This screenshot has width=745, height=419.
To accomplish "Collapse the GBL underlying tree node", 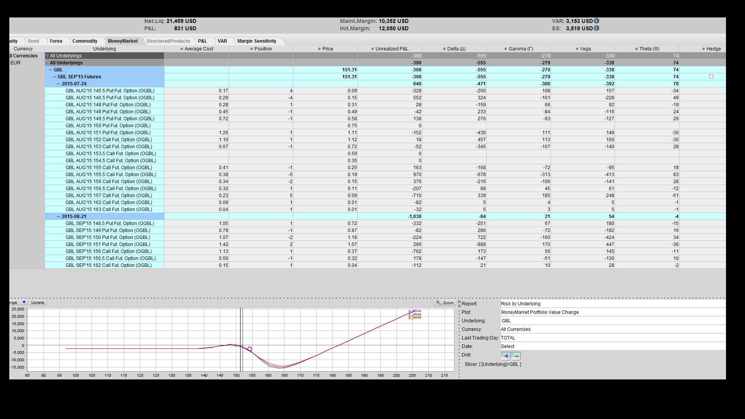I will coord(51,70).
